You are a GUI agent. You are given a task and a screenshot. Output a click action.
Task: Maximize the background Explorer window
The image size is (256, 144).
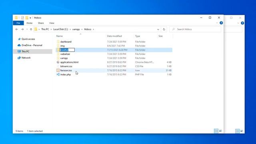click(x=231, y=18)
